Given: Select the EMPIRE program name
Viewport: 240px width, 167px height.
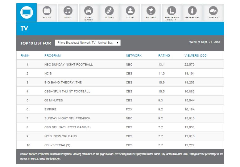Looking at the screenshot, I should 50,109.
